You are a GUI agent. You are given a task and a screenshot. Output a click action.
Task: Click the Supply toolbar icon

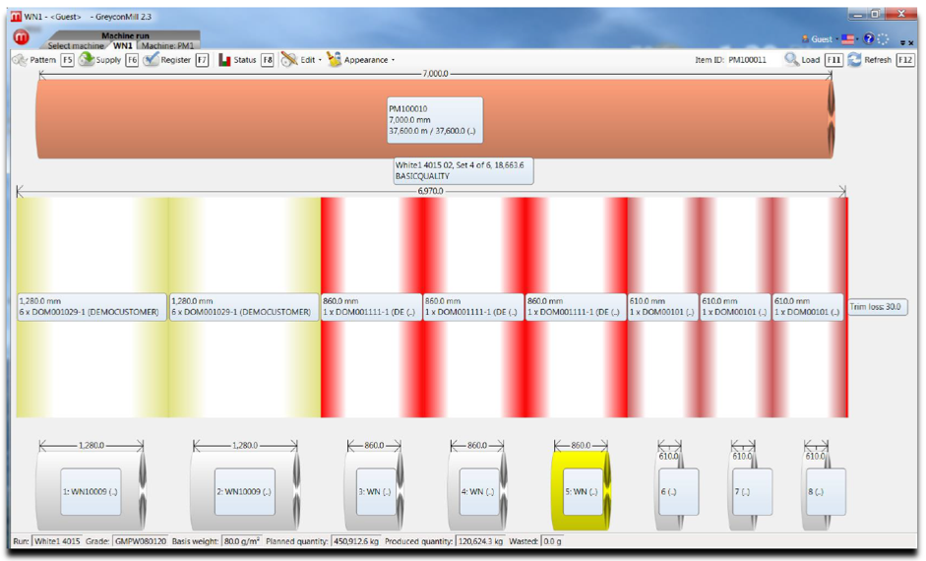coord(87,59)
